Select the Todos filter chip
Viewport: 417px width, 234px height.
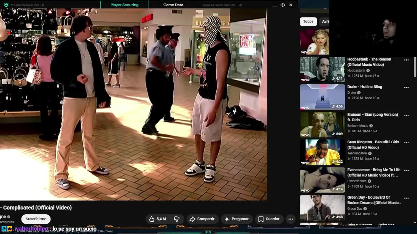[x=308, y=21]
